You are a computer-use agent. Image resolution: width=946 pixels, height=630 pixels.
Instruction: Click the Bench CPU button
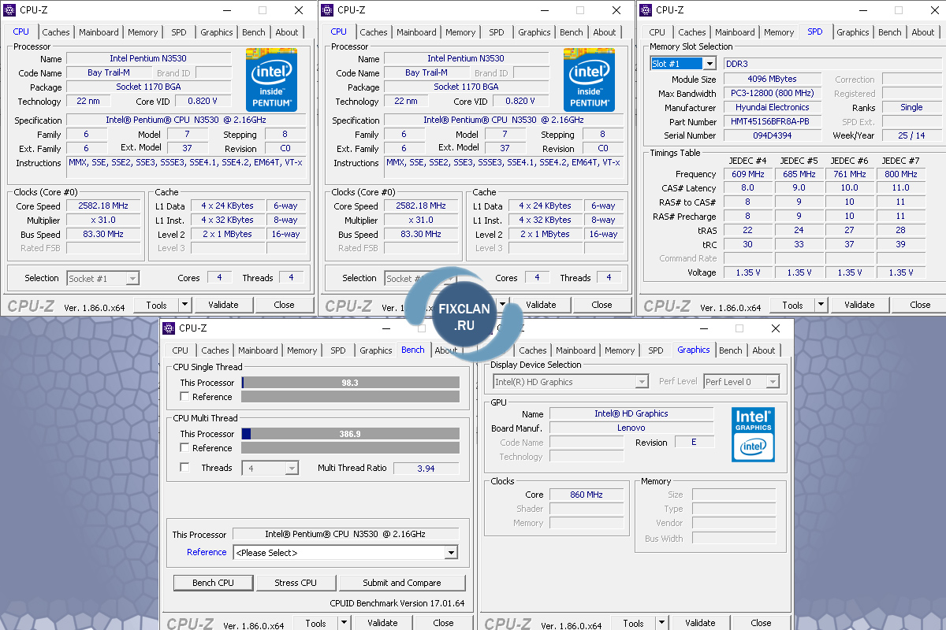pos(214,583)
